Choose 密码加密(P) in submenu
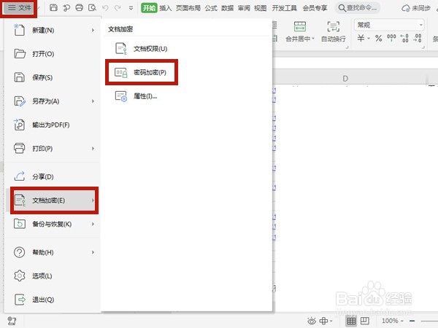 [x=142, y=72]
